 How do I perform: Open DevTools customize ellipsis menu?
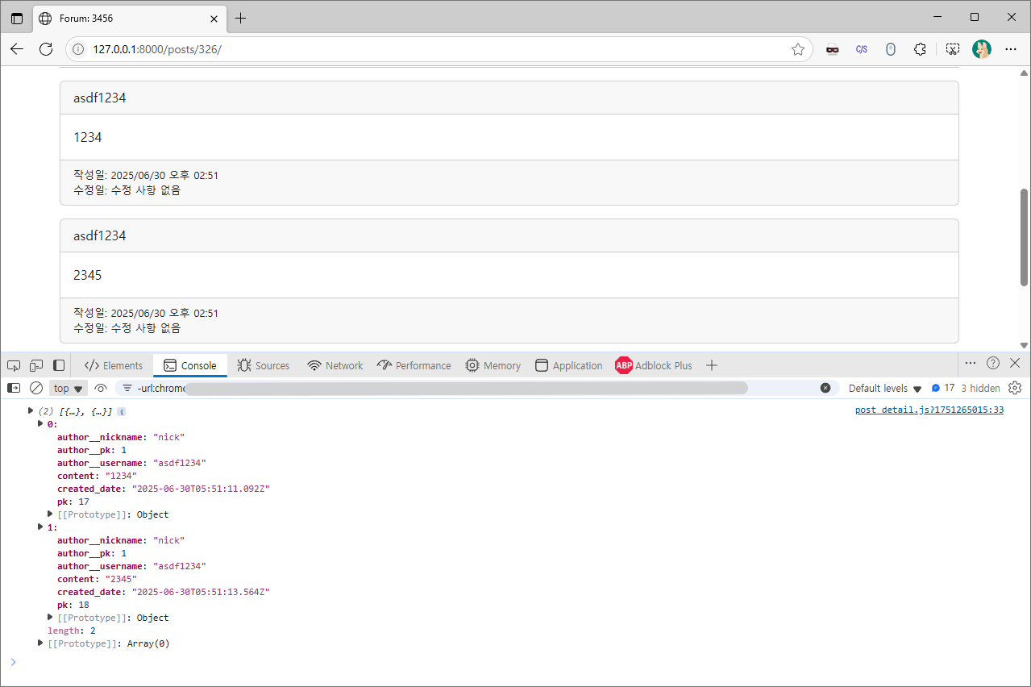coord(970,363)
